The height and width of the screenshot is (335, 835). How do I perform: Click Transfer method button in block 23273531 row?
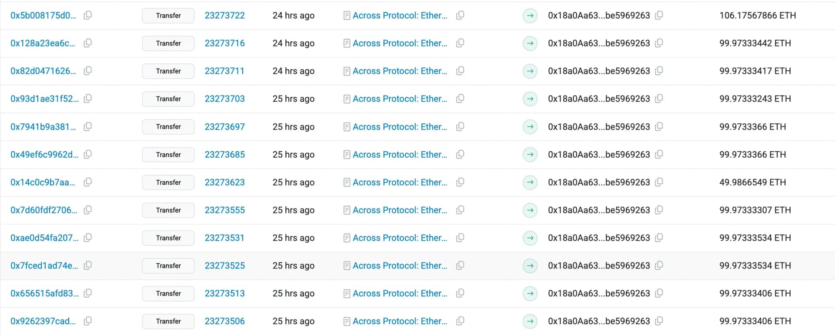click(x=168, y=238)
